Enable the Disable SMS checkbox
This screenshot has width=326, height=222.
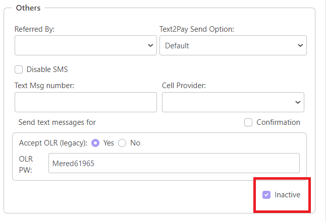(19, 69)
